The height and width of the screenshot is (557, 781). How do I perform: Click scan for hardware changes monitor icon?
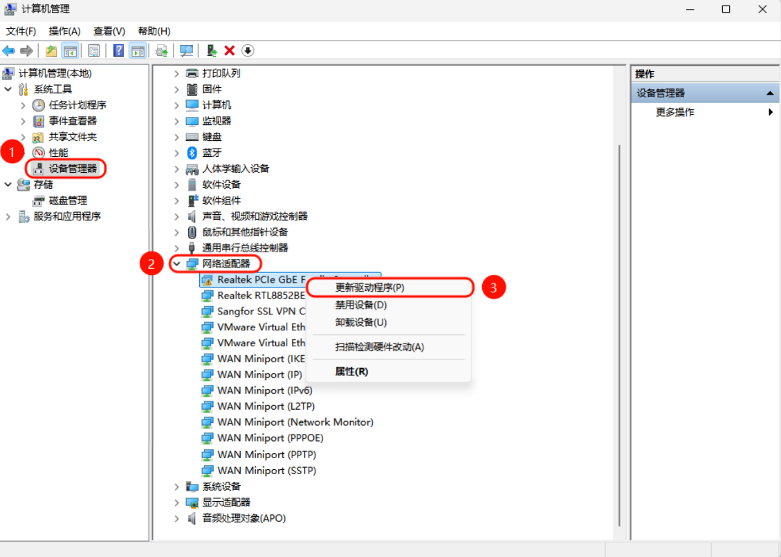[186, 50]
